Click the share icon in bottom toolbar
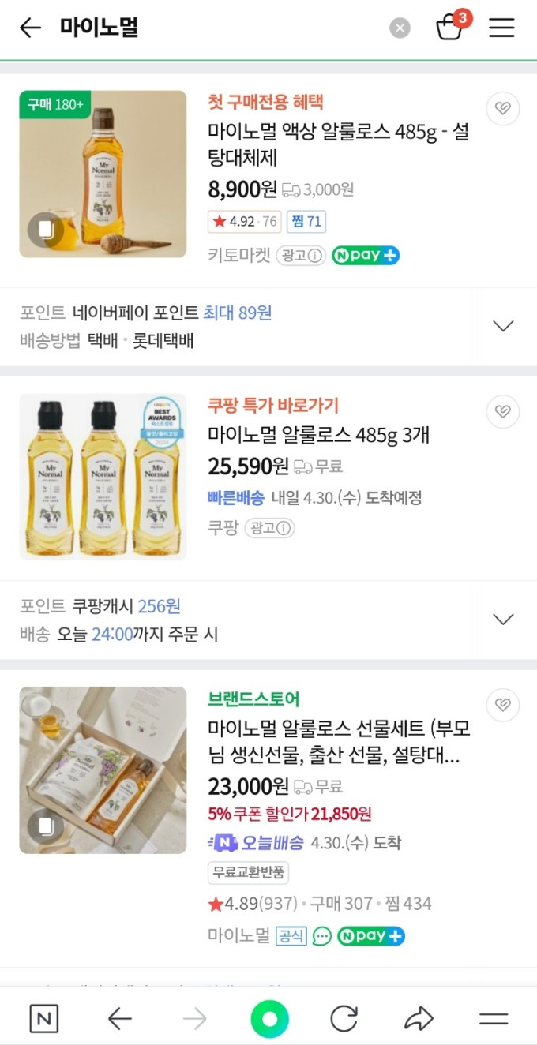 point(419,1019)
